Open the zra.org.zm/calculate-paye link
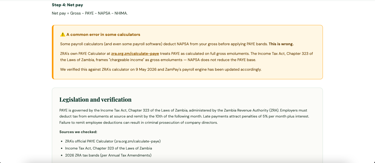This screenshot has height=163, width=375. click(x=135, y=54)
